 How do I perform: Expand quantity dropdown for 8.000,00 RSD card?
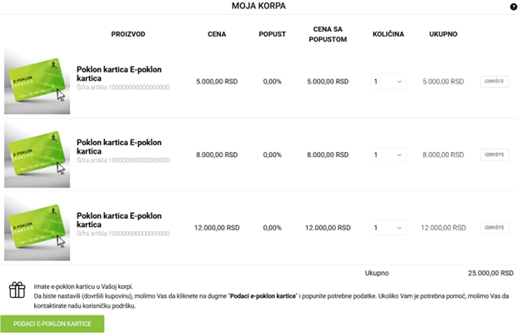click(x=388, y=154)
